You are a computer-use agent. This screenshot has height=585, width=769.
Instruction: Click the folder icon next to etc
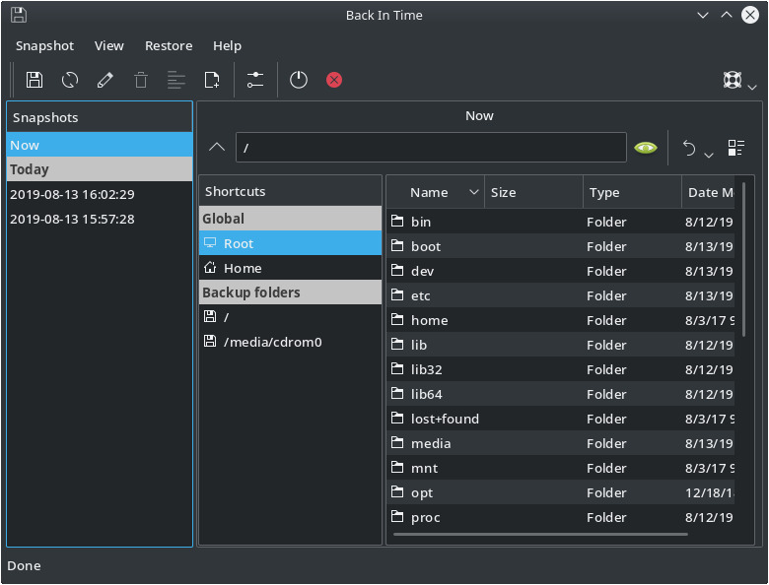(397, 294)
